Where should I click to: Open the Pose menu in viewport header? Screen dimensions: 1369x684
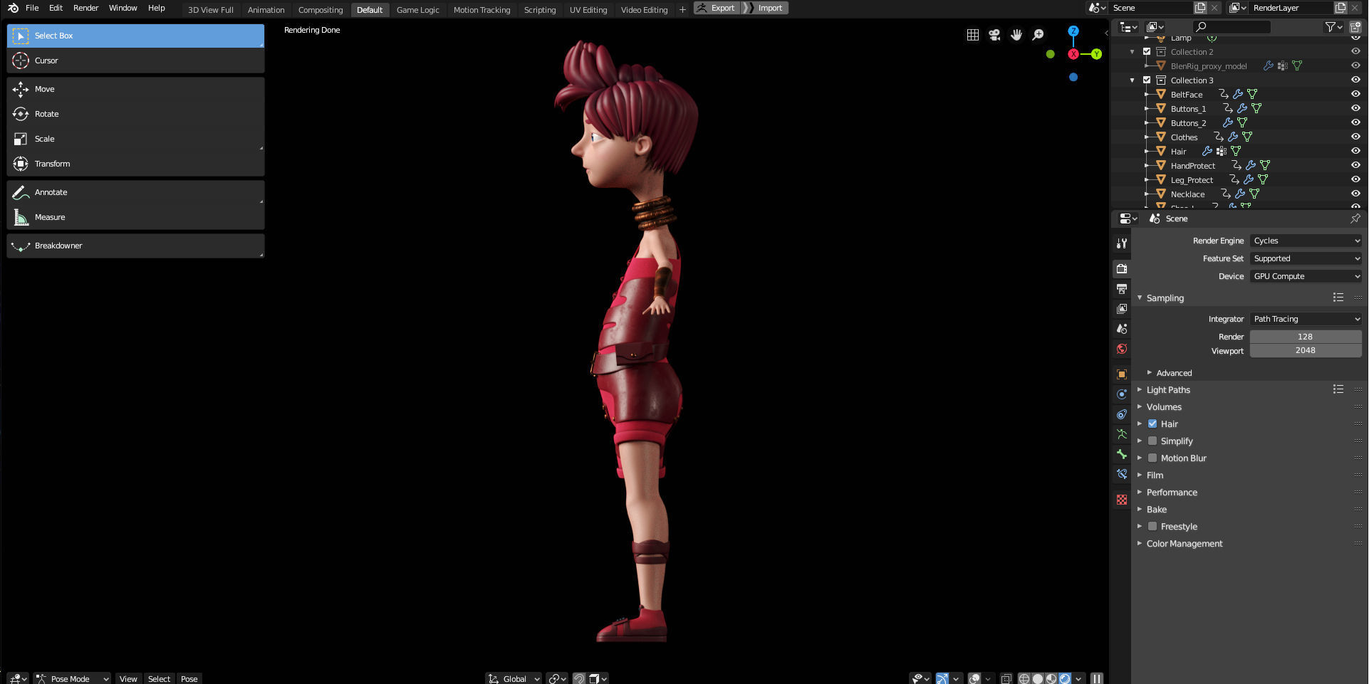point(189,678)
